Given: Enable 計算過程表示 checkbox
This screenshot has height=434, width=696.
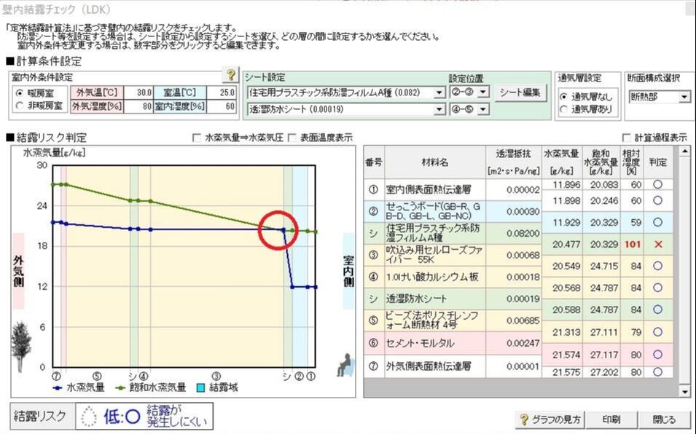Looking at the screenshot, I should tap(626, 138).
